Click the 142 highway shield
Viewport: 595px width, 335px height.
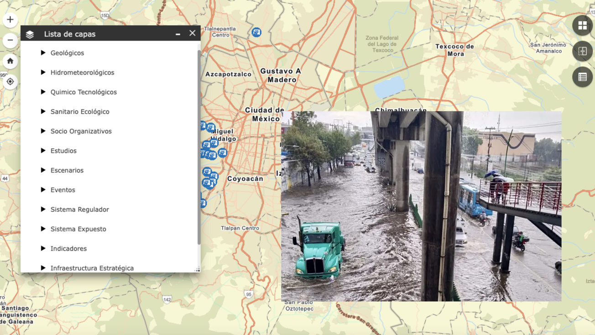(167, 300)
